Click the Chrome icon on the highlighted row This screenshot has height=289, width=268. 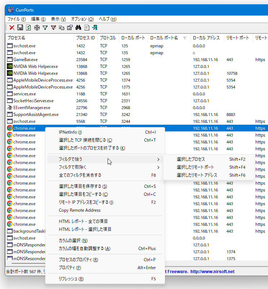(x=10, y=128)
